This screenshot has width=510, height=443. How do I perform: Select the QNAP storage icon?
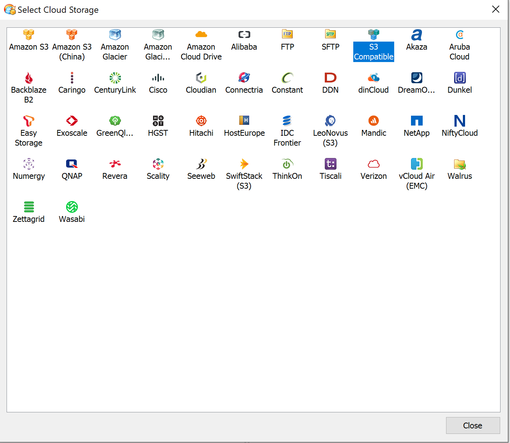(x=72, y=164)
